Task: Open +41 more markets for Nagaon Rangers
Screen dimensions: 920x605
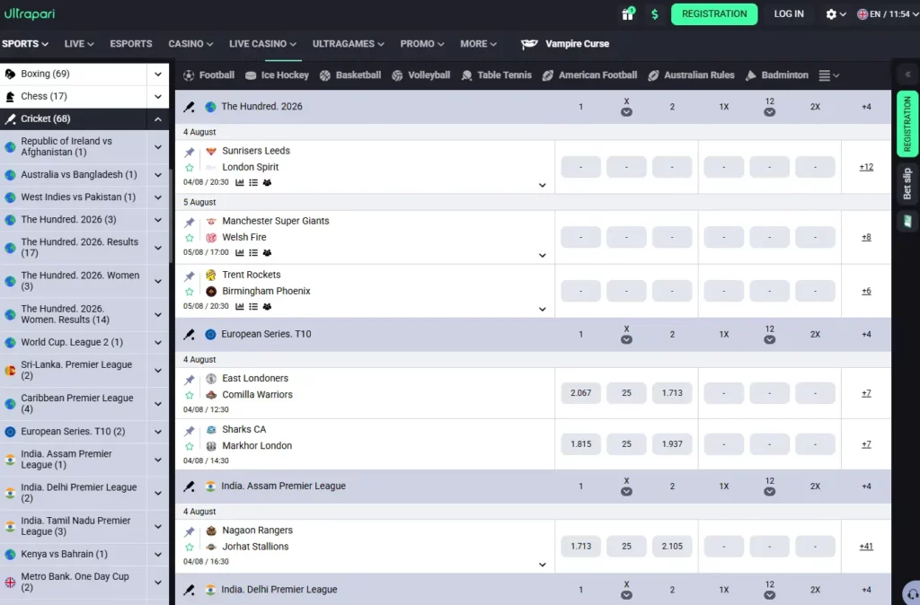Action: click(866, 547)
